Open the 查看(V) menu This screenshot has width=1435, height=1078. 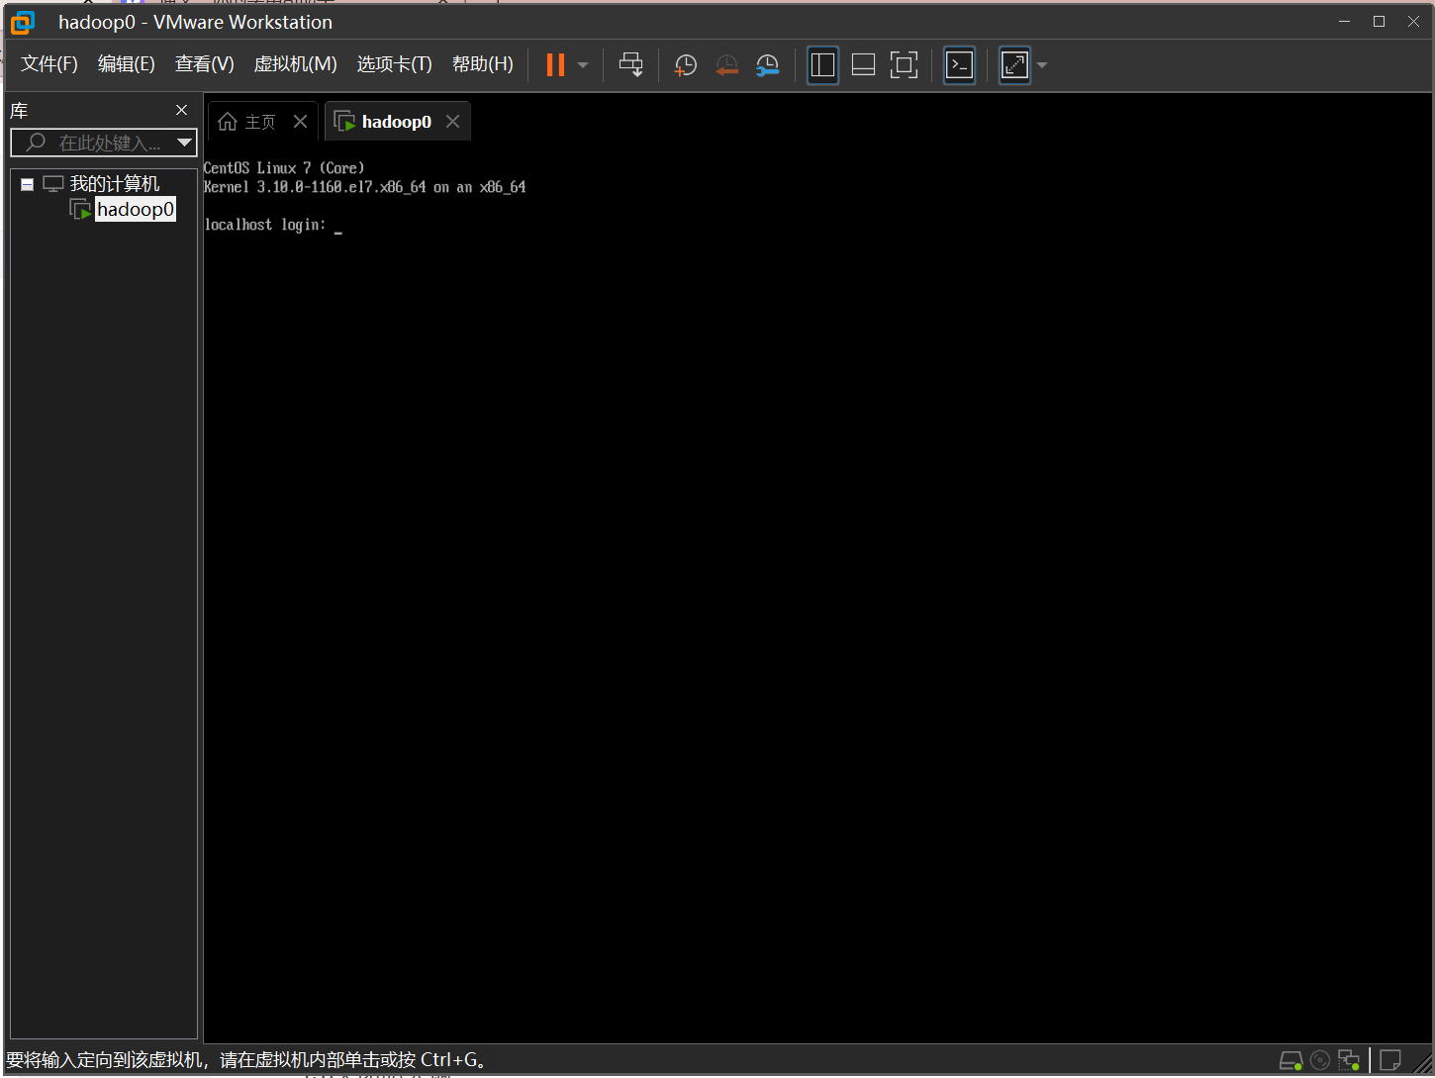(205, 64)
